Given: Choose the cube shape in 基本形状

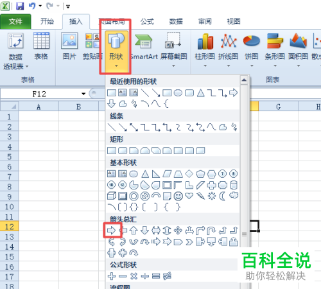Looking at the screenshot, I should (112, 196).
